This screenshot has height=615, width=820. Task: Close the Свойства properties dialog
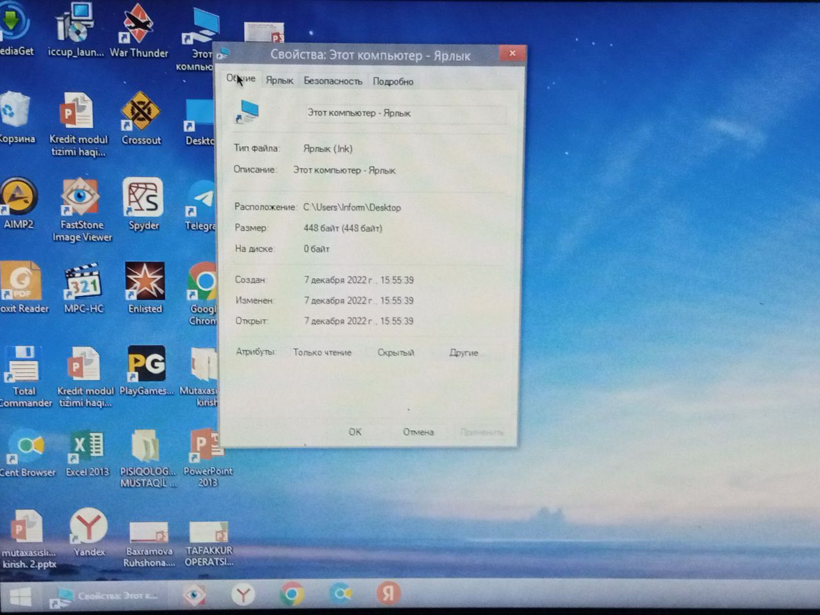pyautogui.click(x=512, y=53)
